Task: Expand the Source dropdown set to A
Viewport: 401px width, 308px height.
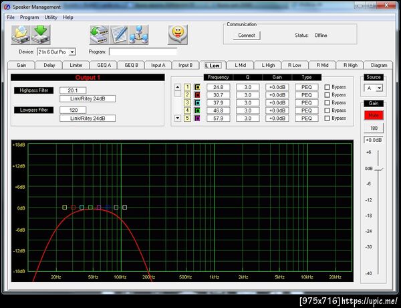Action: tap(378, 88)
